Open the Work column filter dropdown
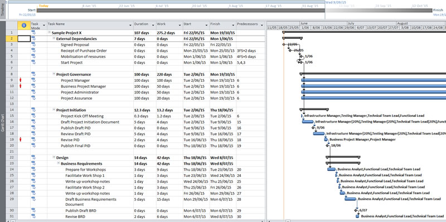The width and height of the screenshot is (446, 222). [x=180, y=26]
